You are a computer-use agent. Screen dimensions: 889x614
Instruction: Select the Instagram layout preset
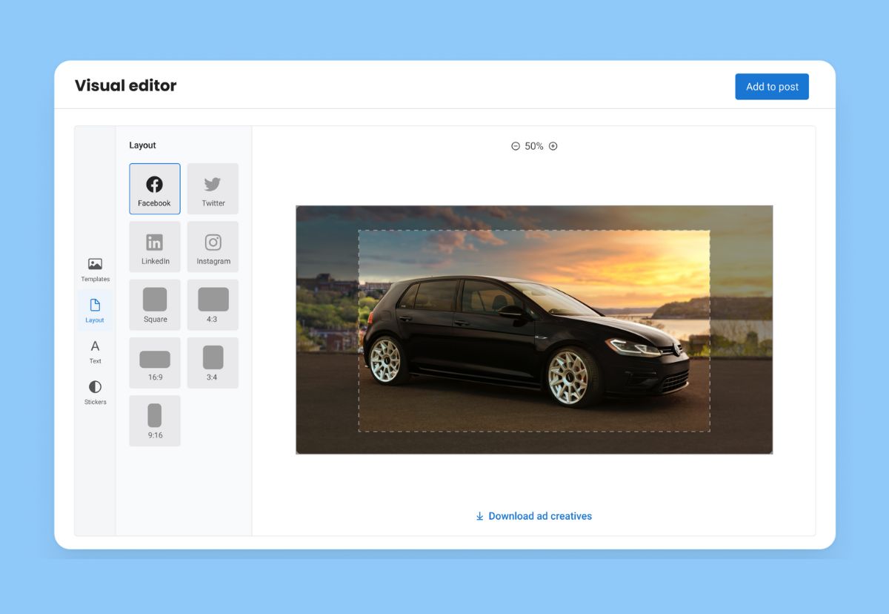pyautogui.click(x=213, y=247)
